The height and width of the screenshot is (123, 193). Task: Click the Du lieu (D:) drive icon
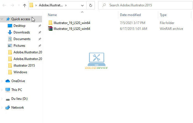[x=8, y=99]
